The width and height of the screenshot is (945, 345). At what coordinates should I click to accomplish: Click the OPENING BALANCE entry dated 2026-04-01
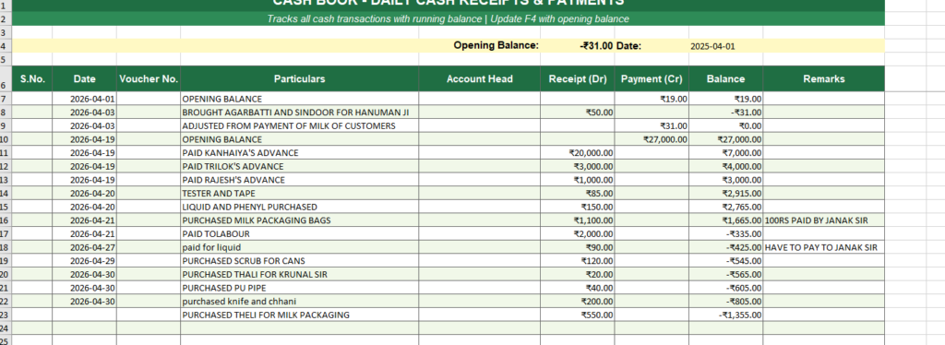pyautogui.click(x=300, y=99)
